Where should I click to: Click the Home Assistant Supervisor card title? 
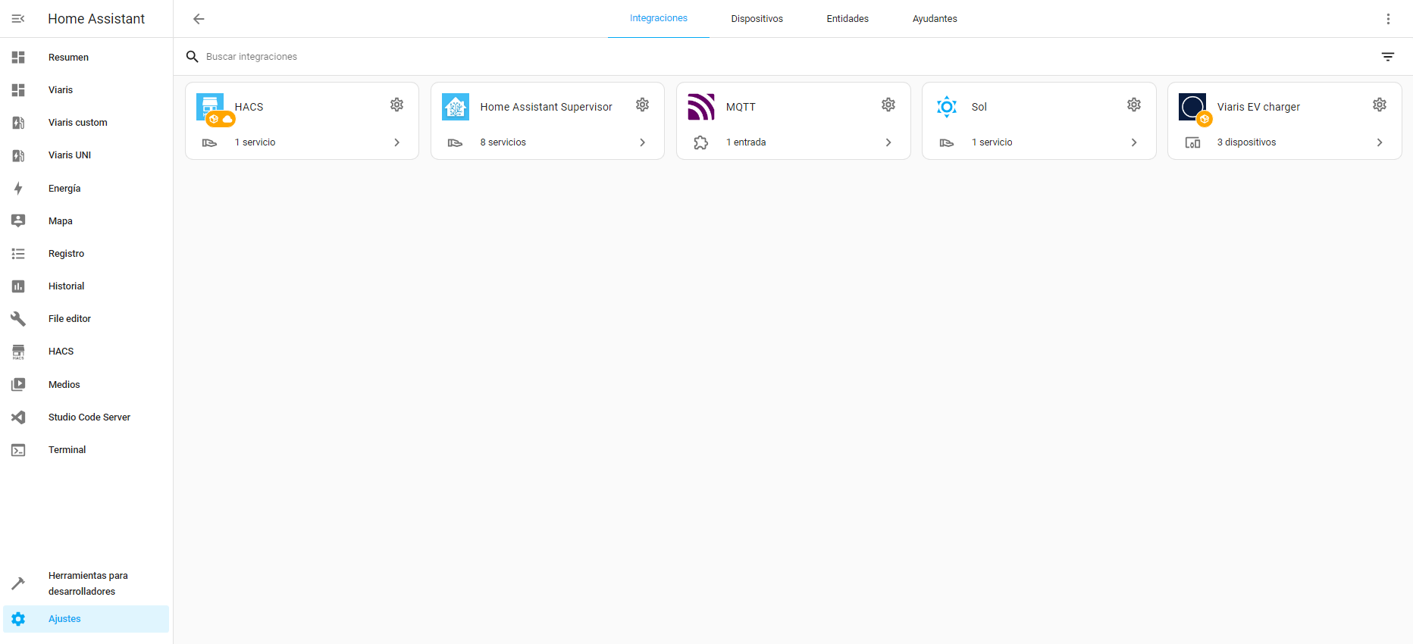[x=546, y=107]
